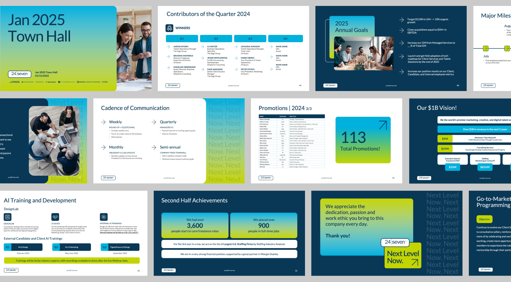Click the 3,600 achievement card
The width and height of the screenshot is (511, 282).
(x=195, y=226)
